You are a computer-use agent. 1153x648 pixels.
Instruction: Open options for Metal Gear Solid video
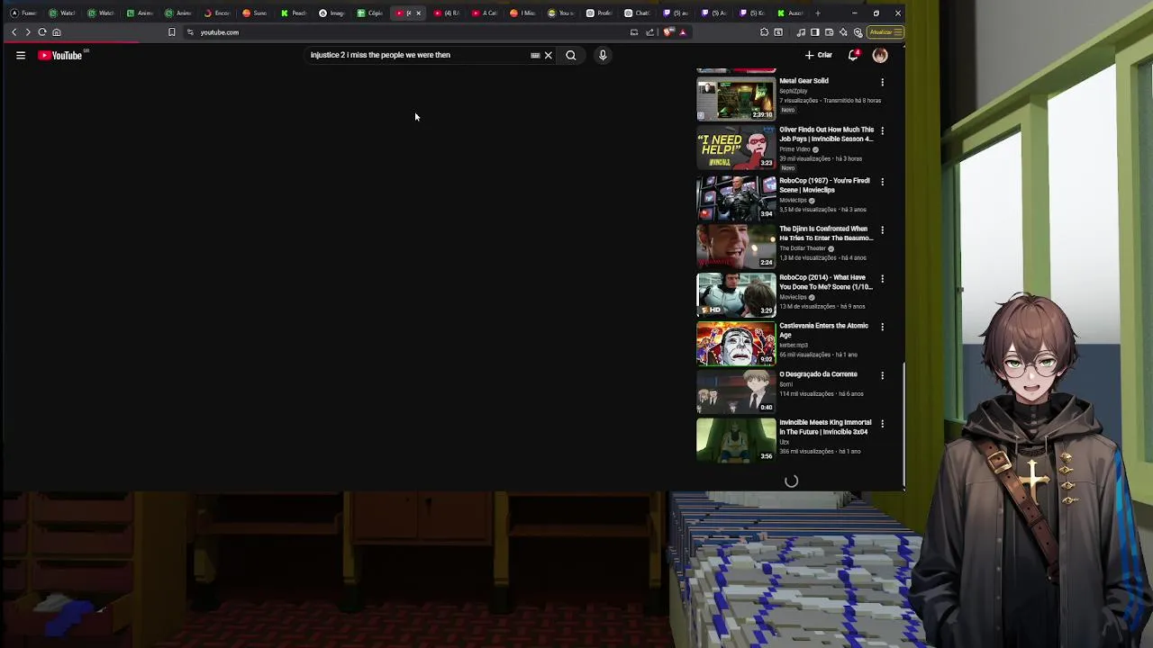coord(882,82)
